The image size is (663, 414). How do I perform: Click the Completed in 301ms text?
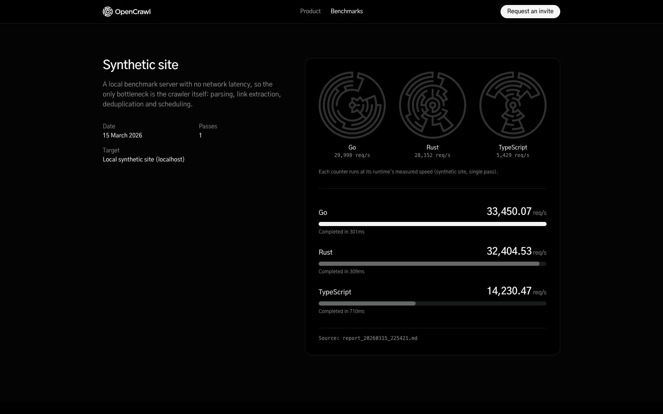pyautogui.click(x=341, y=232)
